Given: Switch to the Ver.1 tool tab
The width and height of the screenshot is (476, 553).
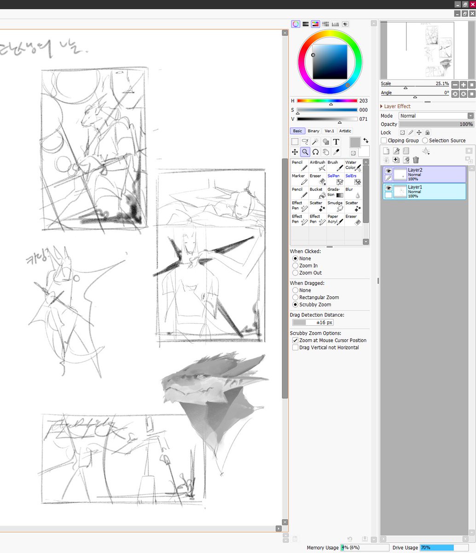Looking at the screenshot, I should click(329, 131).
